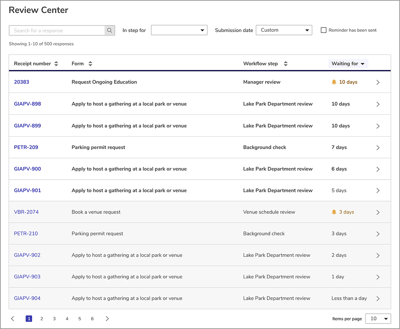Image resolution: width=400 pixels, height=329 pixels.
Task: Sort by Form column arrows icon
Action: (90, 64)
